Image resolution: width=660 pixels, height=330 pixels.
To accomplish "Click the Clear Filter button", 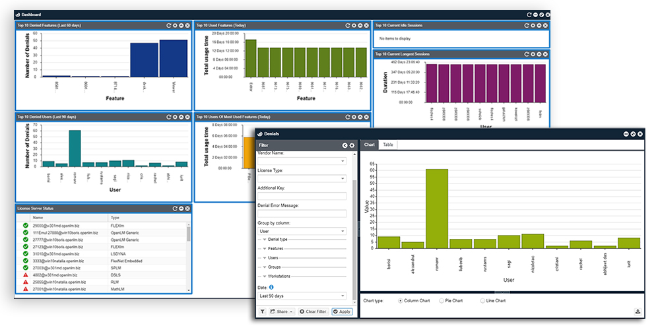I will click(313, 312).
